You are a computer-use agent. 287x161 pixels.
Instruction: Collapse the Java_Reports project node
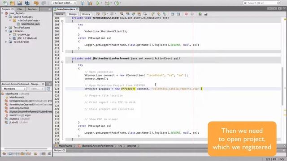[x=2, y=13]
